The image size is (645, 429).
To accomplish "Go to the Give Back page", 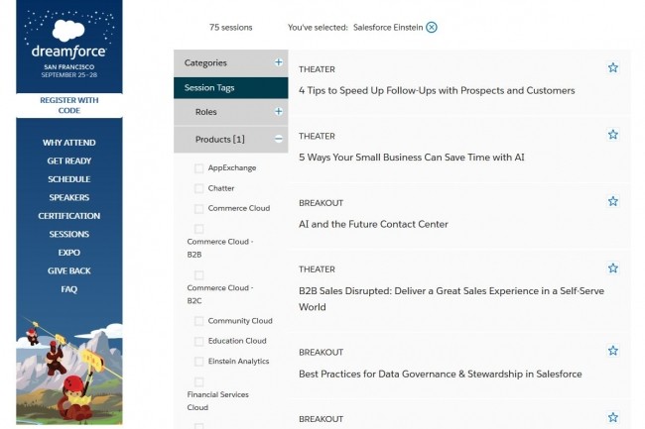I will point(69,270).
